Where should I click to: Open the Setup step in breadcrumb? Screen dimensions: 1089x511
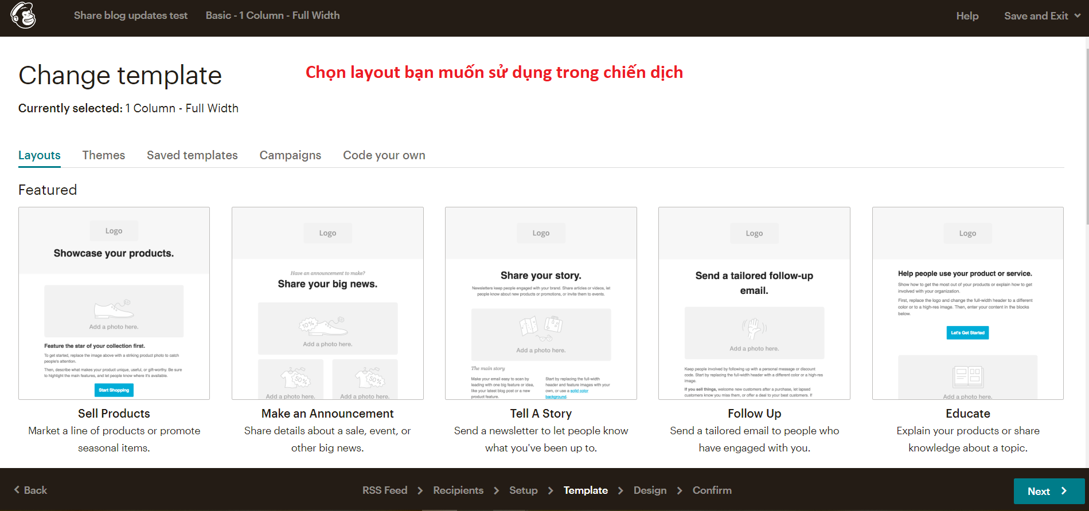pos(523,490)
